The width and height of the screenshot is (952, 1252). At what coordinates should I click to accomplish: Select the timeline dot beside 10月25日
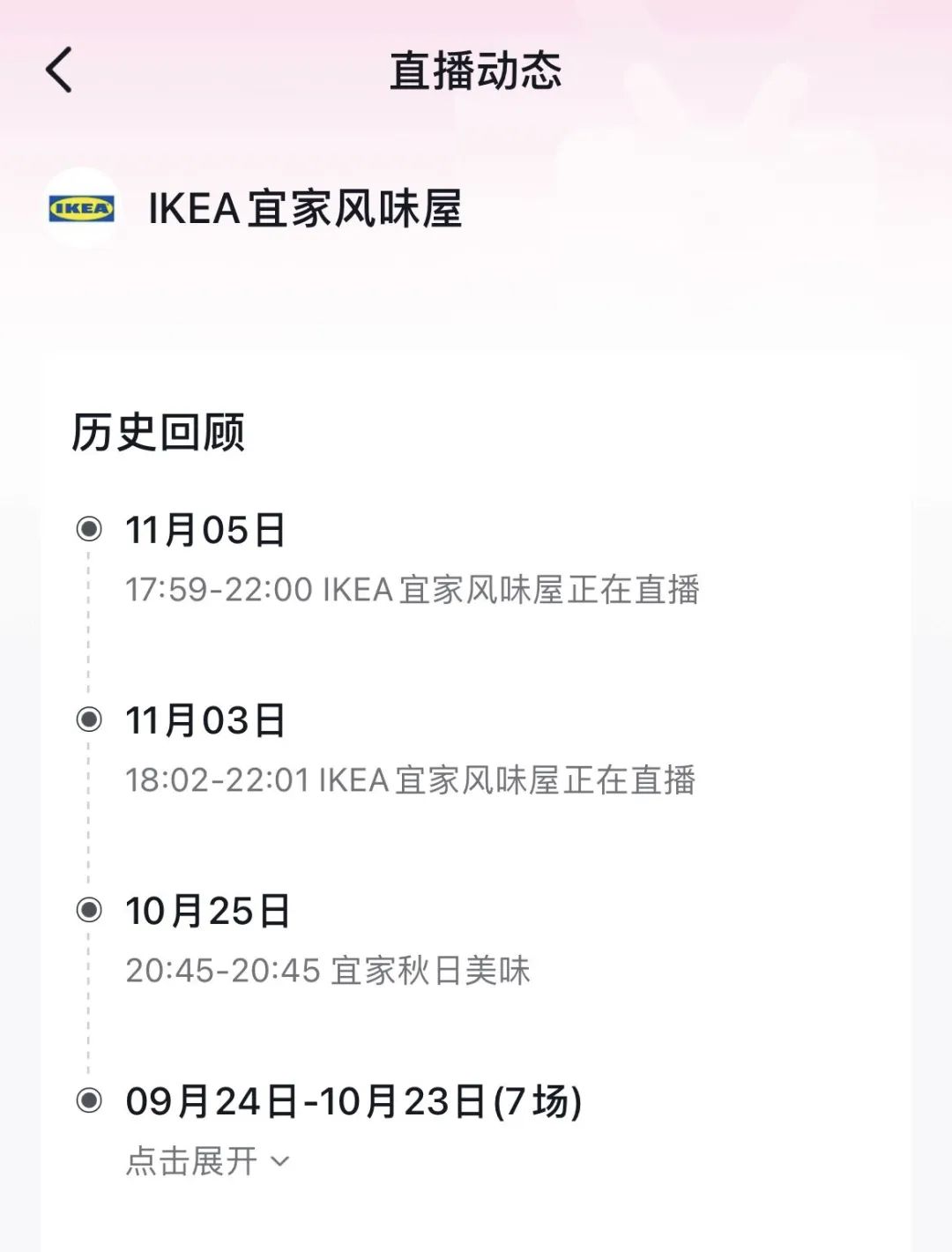[89, 910]
